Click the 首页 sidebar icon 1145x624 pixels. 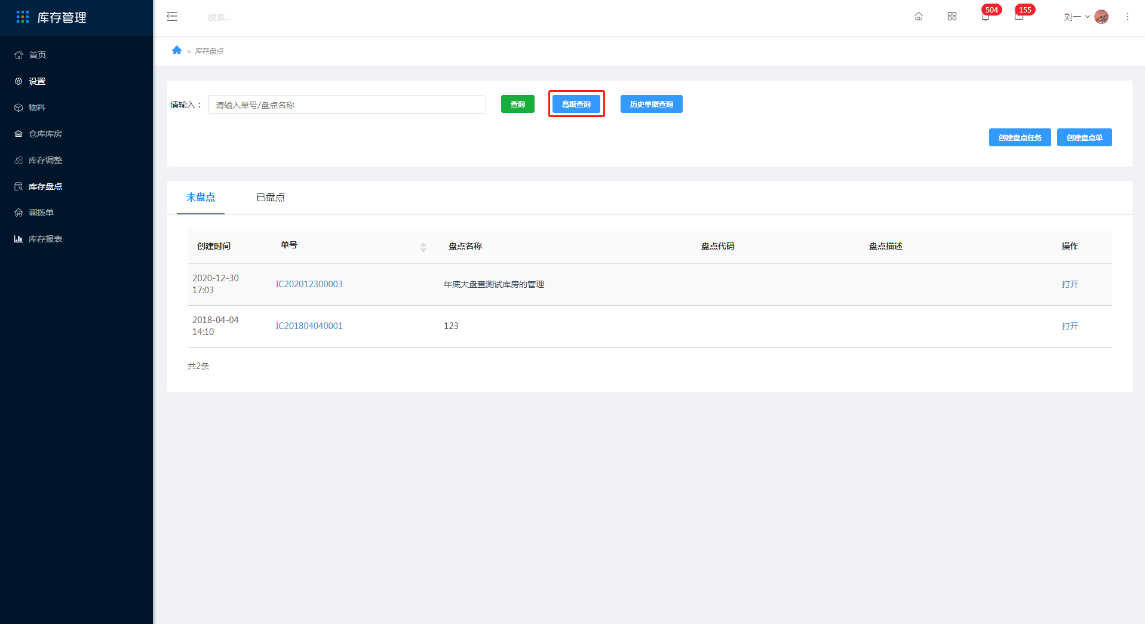pos(19,55)
